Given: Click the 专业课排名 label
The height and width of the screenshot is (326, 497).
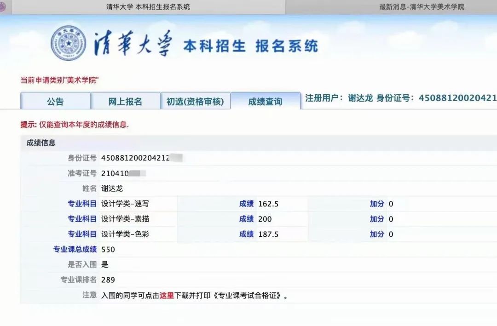Looking at the screenshot, I should pos(79,280).
